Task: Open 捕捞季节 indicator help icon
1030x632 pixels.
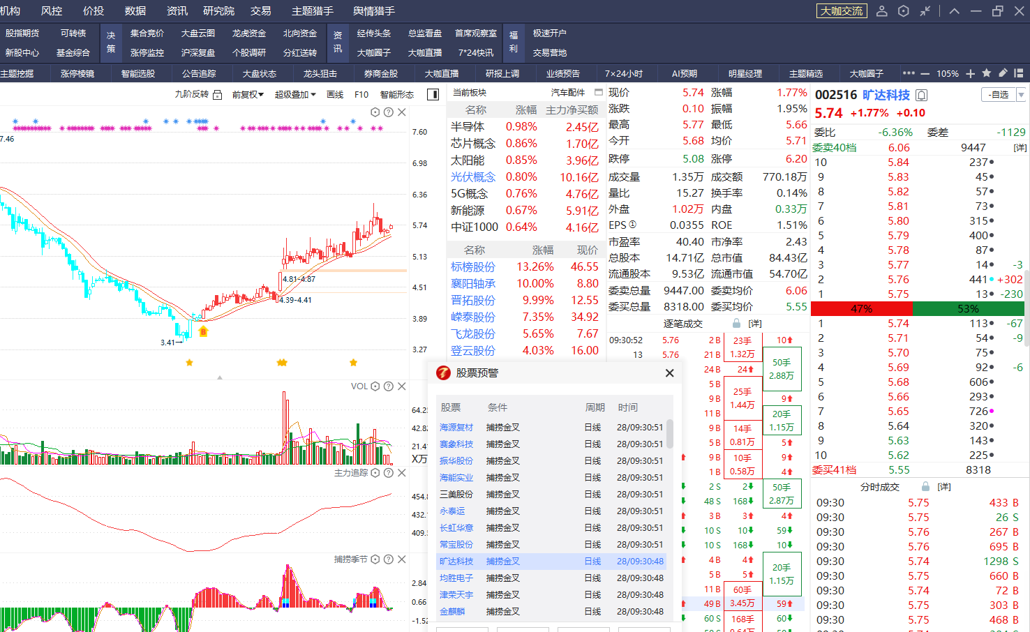Action: click(x=389, y=559)
